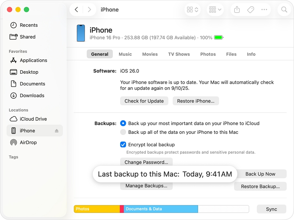The image size is (294, 220).
Task: Go forward with the right chevron
Action: point(89,10)
